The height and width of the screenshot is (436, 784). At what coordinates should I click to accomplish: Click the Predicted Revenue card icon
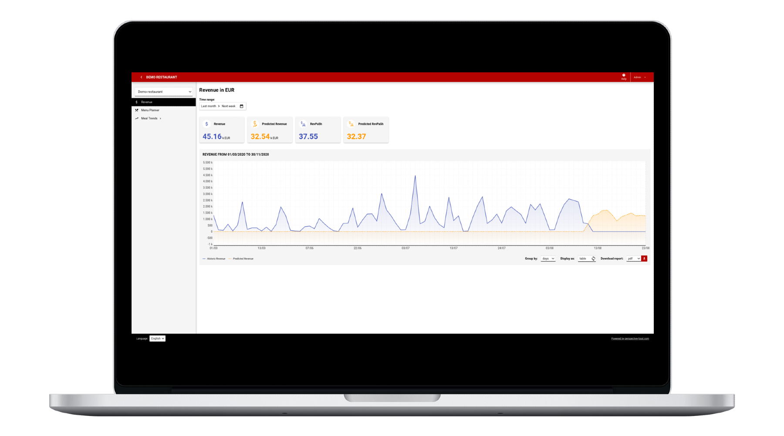255,124
